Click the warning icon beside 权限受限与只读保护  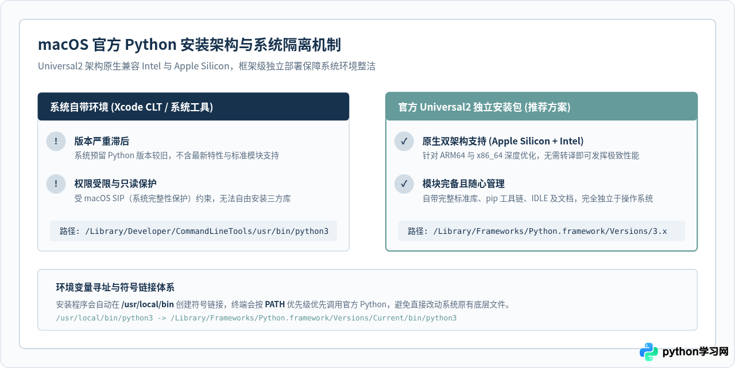point(56,184)
